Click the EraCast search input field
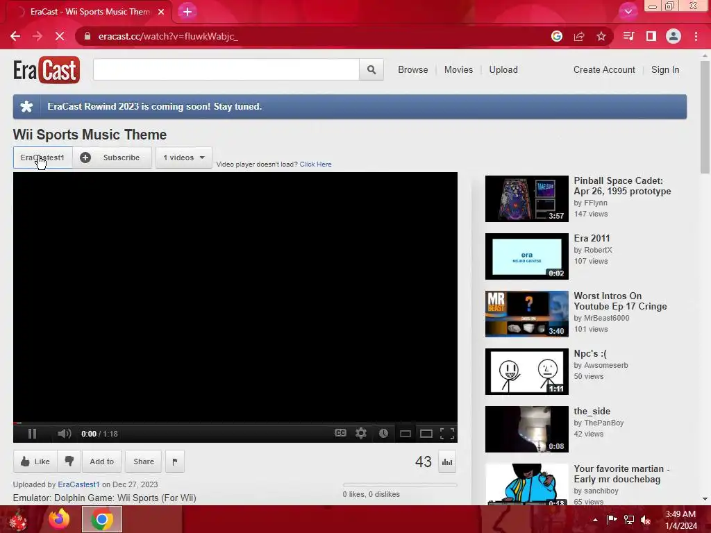Screen dimensions: 711x533 (226, 70)
